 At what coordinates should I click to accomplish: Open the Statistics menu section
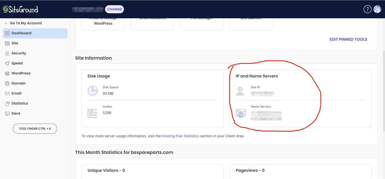[35, 103]
